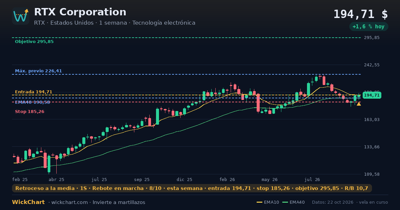Click the 'Invierte a martillazos' slogan
The width and height of the screenshot is (400, 210).
[119, 202]
